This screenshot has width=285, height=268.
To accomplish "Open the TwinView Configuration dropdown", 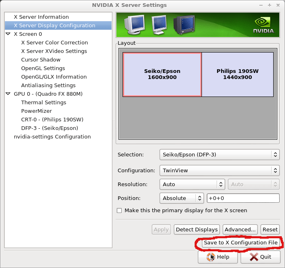I will 219,171.
